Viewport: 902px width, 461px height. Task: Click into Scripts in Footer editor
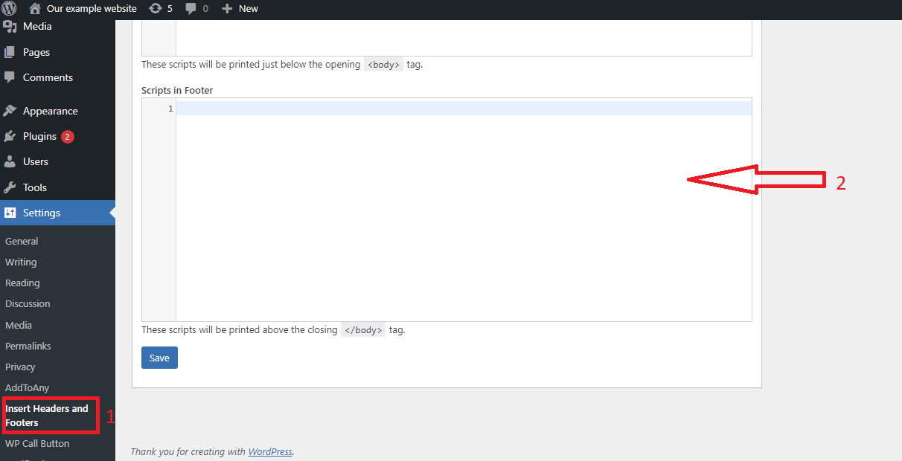(x=464, y=210)
